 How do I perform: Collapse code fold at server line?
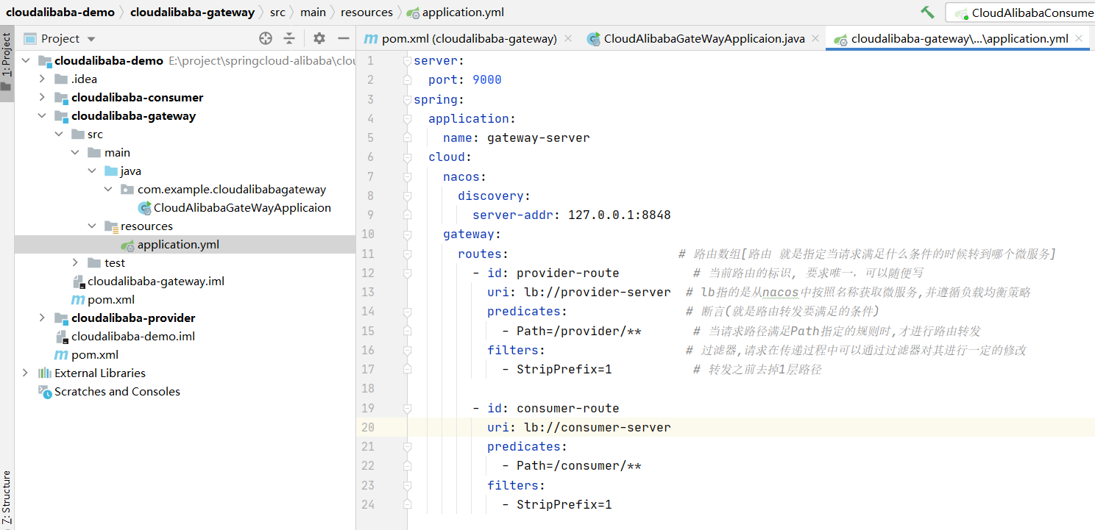coord(407,60)
